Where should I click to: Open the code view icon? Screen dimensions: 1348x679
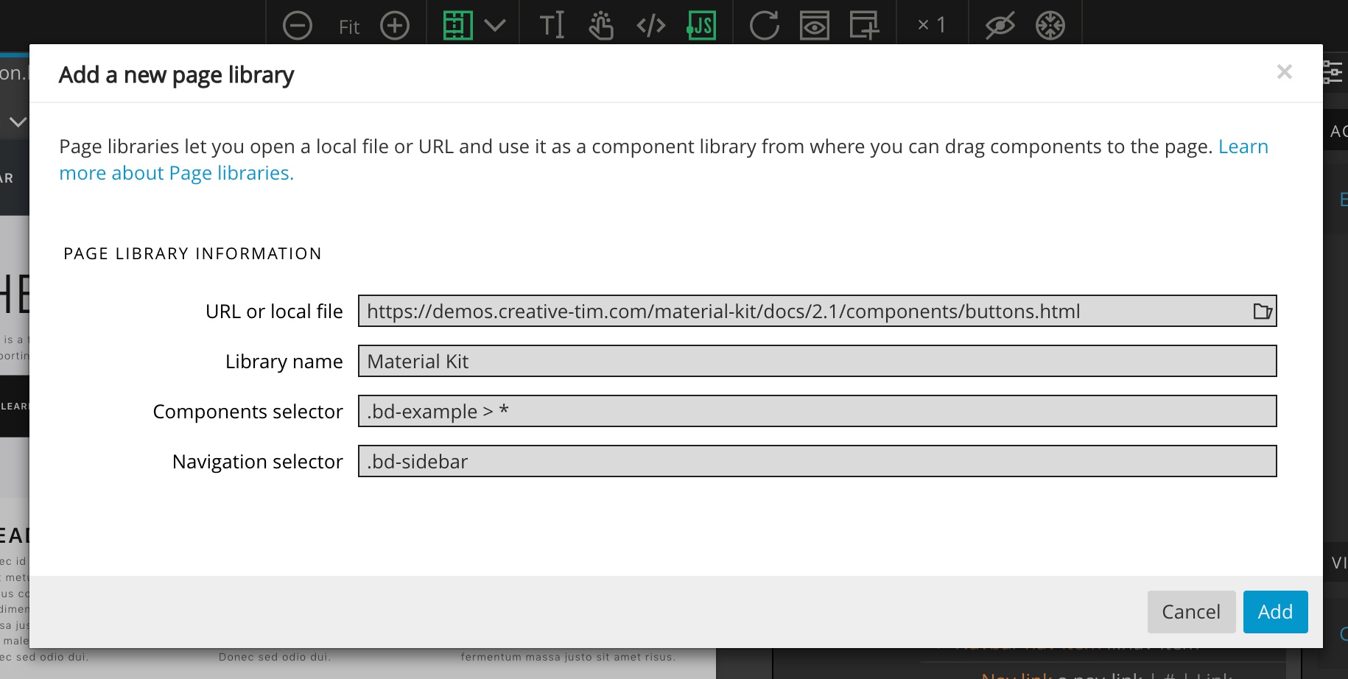[651, 26]
